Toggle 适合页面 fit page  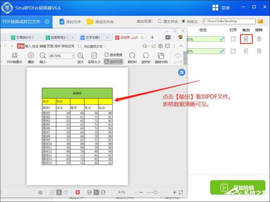pos(113,61)
